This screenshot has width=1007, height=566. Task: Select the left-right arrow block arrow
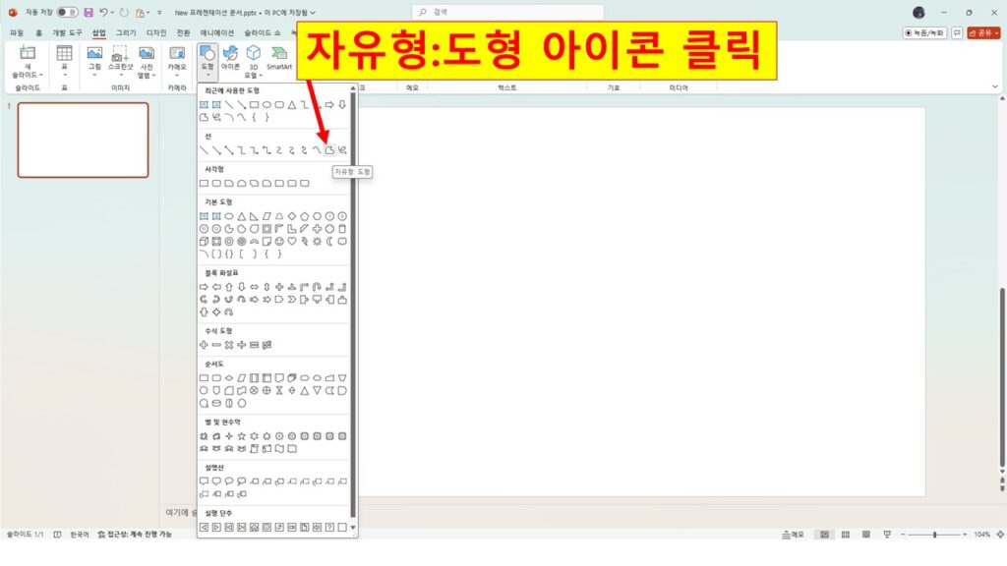pos(254,287)
